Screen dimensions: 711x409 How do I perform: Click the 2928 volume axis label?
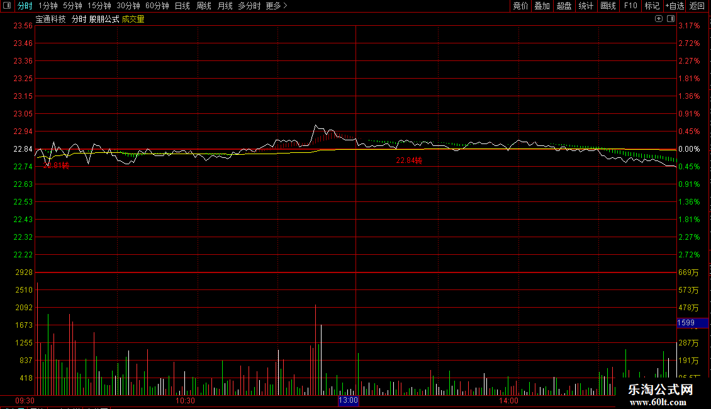coord(24,272)
